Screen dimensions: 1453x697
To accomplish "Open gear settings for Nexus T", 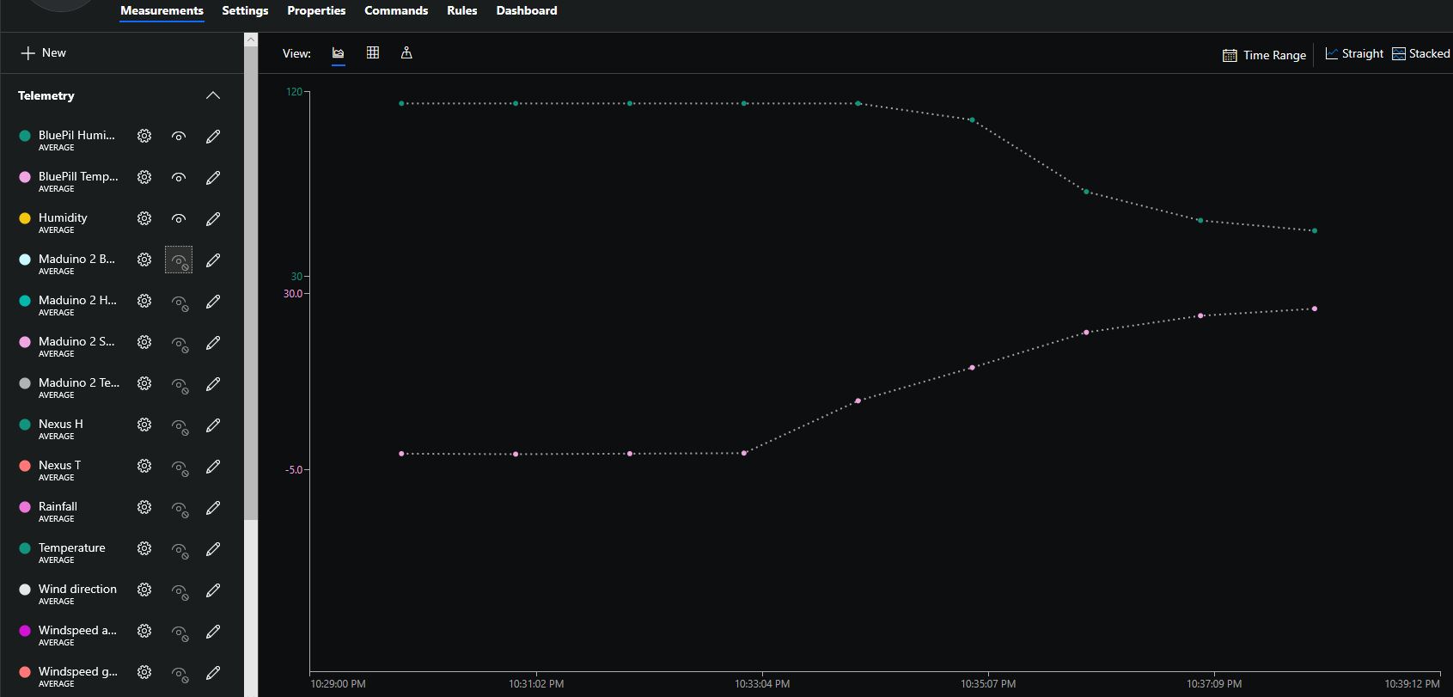I will coord(144,466).
